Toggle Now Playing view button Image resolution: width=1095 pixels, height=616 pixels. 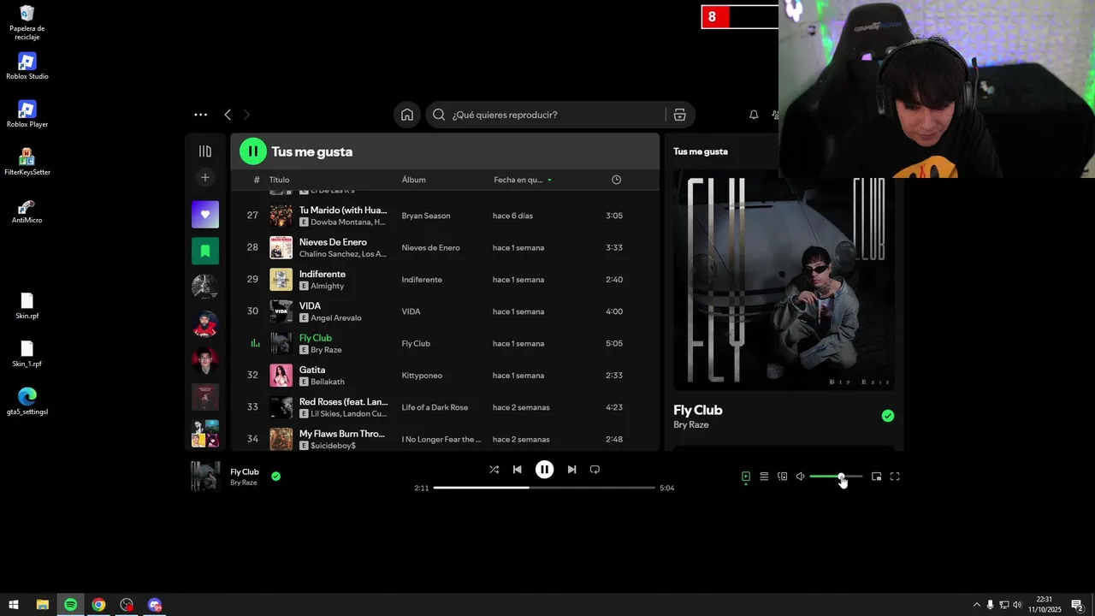[746, 477]
